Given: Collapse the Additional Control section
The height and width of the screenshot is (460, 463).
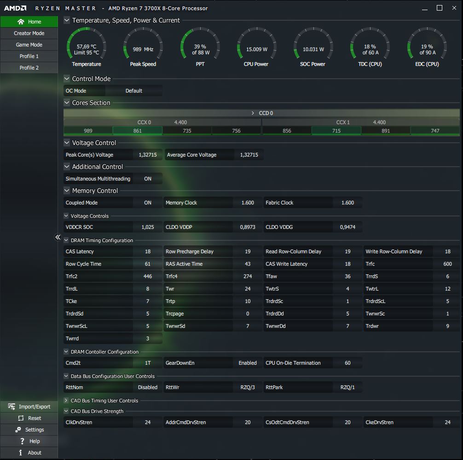Looking at the screenshot, I should [67, 166].
